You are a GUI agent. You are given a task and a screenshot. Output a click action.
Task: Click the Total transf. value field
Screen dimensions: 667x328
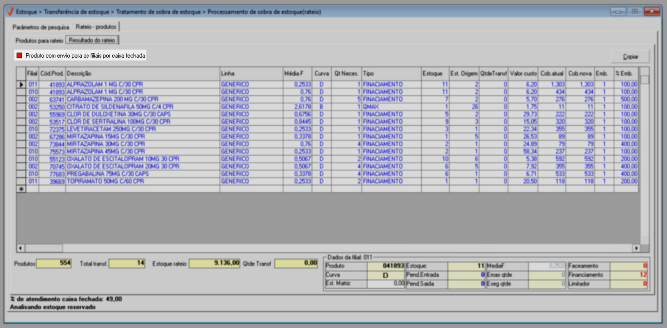pos(127,264)
